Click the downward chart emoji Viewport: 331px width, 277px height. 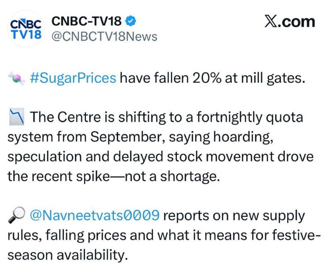pyautogui.click(x=17, y=117)
